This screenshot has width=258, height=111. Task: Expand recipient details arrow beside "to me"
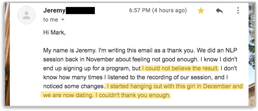[63, 20]
